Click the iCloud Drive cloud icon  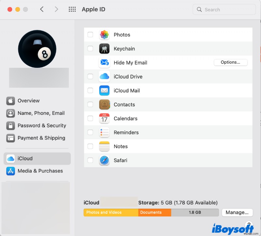(104, 77)
